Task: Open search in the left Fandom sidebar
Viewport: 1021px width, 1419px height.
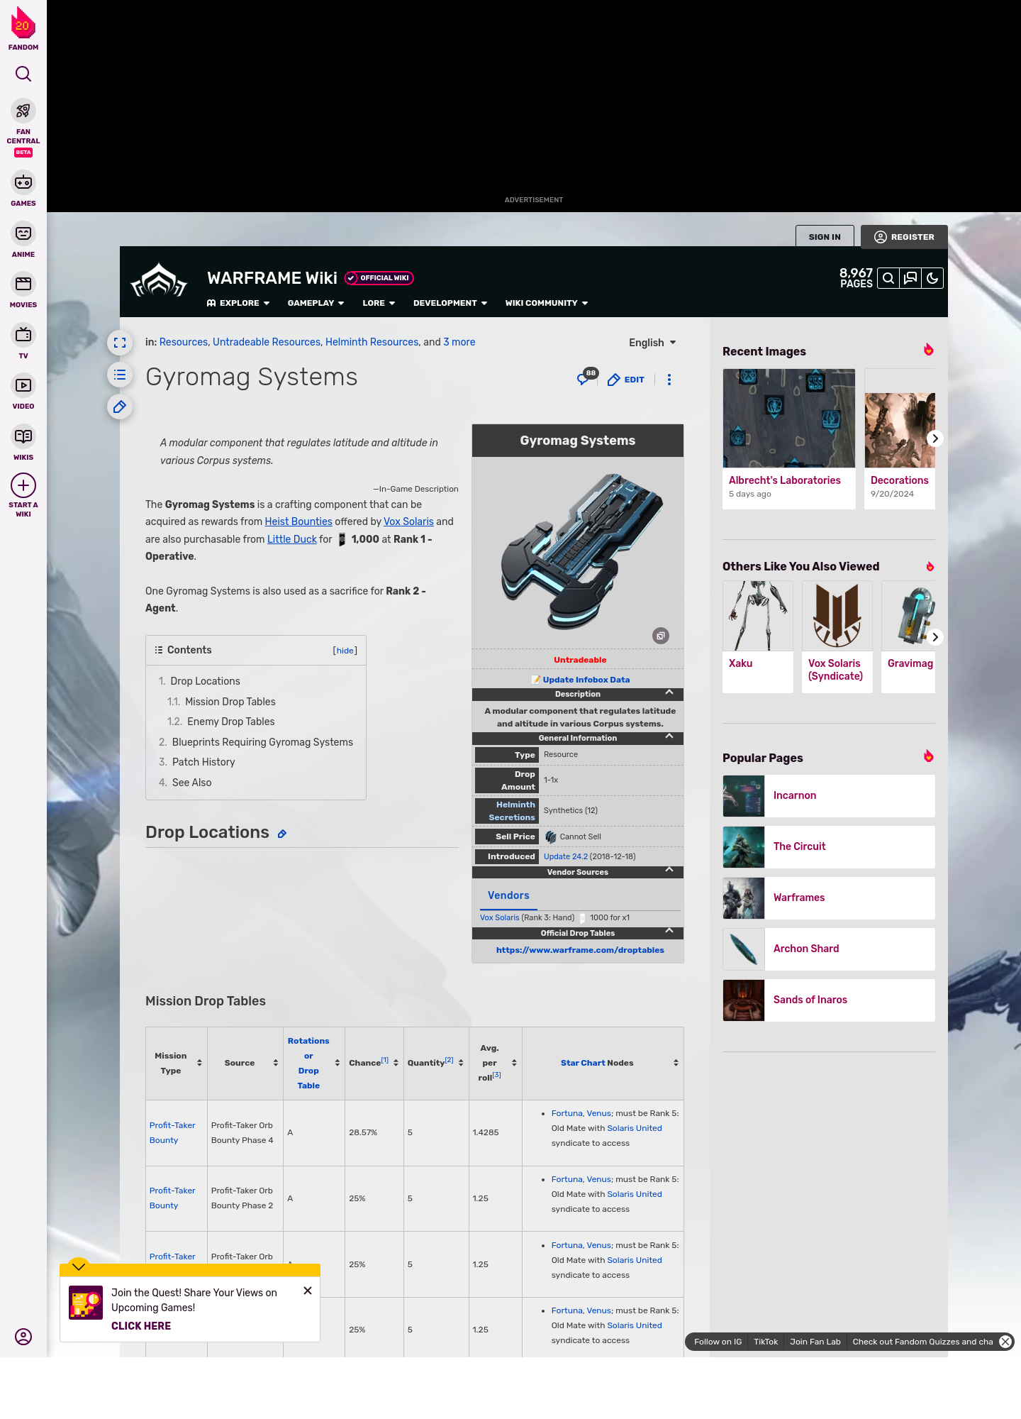Action: click(23, 74)
